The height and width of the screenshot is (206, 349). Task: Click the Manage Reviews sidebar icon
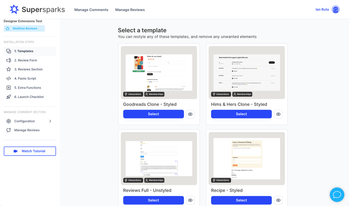click(x=9, y=130)
